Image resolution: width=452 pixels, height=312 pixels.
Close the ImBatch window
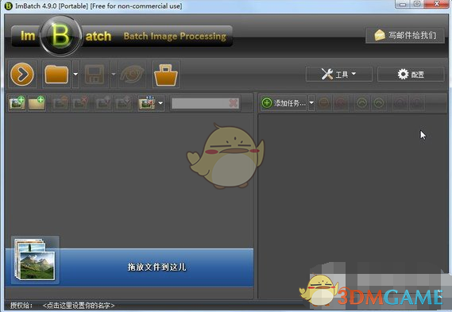pyautogui.click(x=436, y=4)
